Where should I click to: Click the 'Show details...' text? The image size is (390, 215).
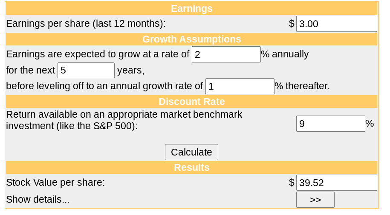point(38,199)
